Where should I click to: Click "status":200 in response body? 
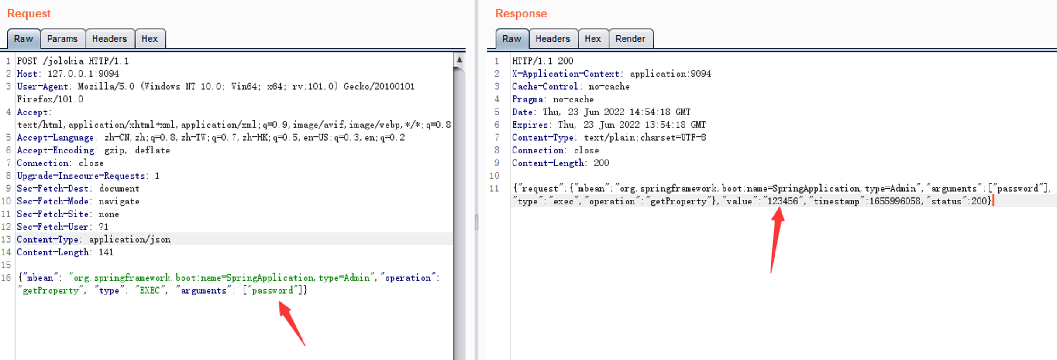point(957,201)
